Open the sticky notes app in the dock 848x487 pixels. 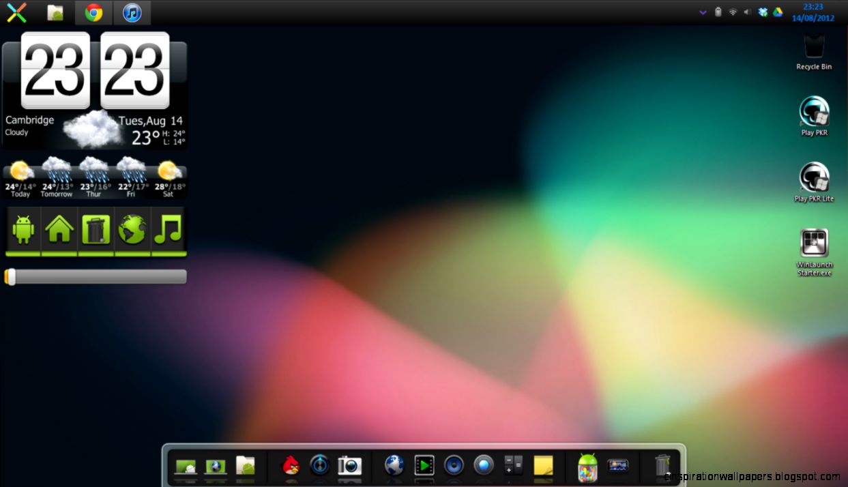[542, 467]
